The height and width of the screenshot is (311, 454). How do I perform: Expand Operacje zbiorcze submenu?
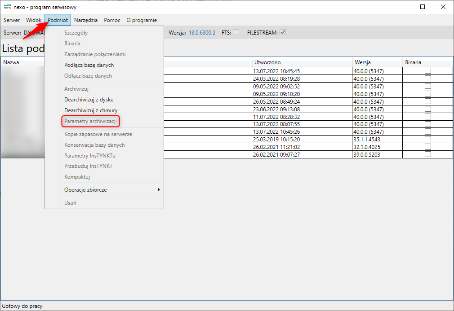tap(111, 189)
